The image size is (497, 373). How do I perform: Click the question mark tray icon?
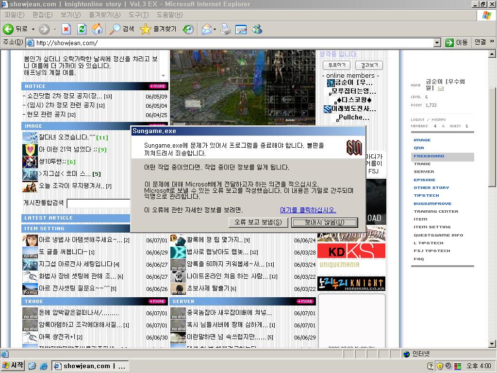click(x=431, y=366)
